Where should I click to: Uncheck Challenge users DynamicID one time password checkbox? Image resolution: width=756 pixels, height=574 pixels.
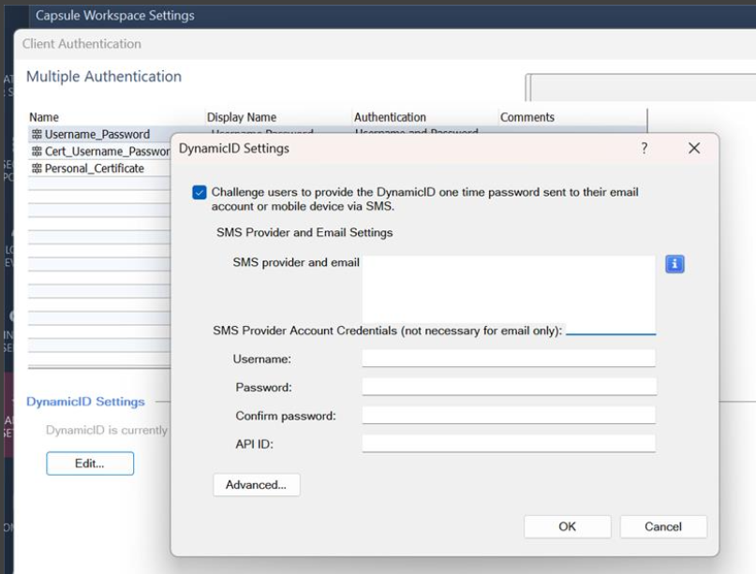(200, 192)
